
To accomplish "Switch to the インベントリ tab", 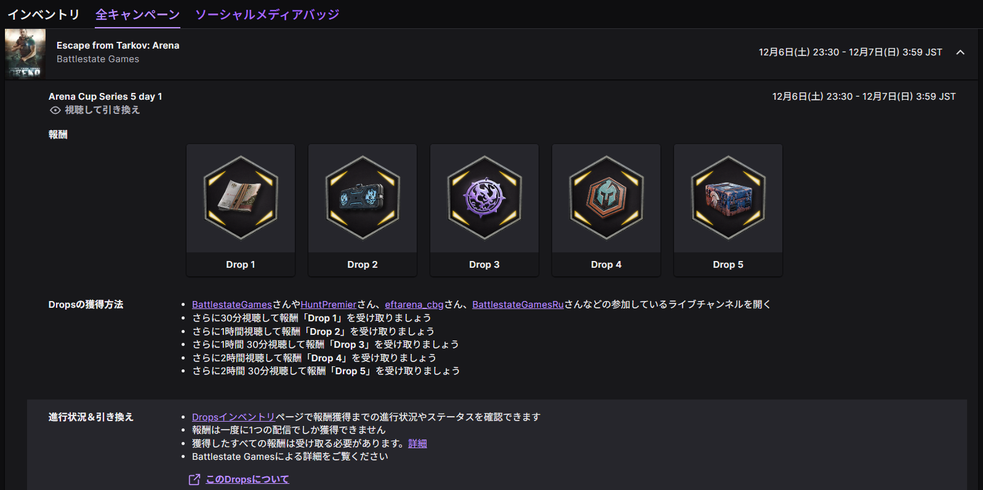I will tap(44, 14).
